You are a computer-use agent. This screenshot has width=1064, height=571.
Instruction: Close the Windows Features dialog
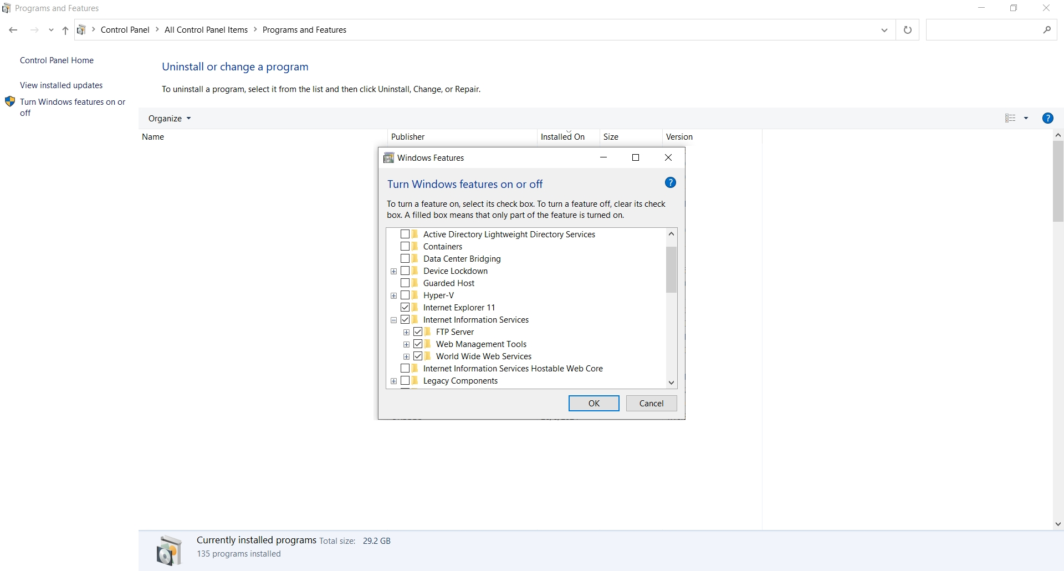tap(668, 158)
